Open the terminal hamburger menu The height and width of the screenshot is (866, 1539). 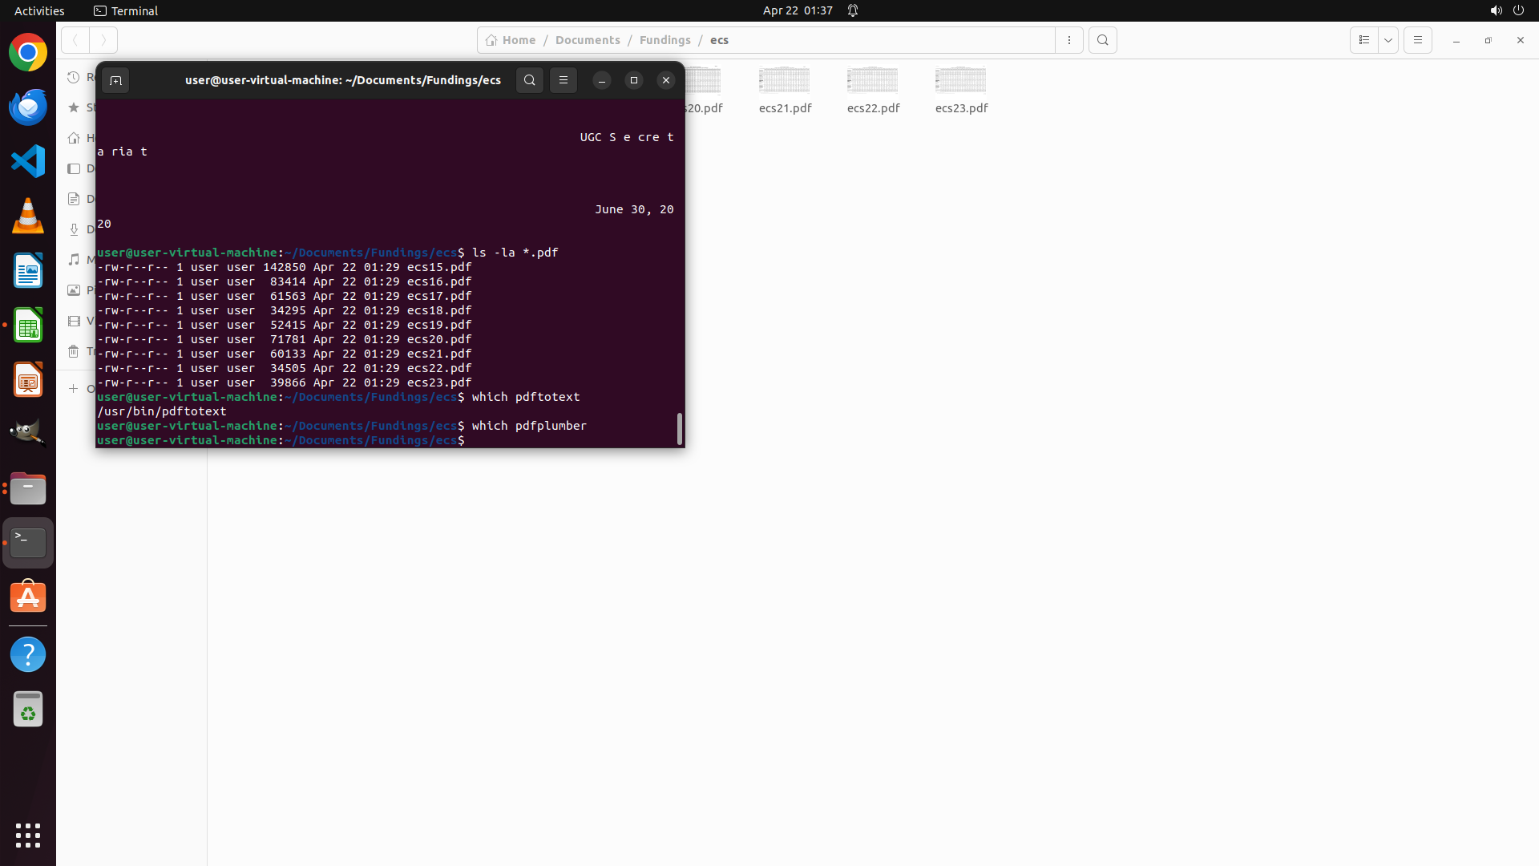[x=563, y=80]
